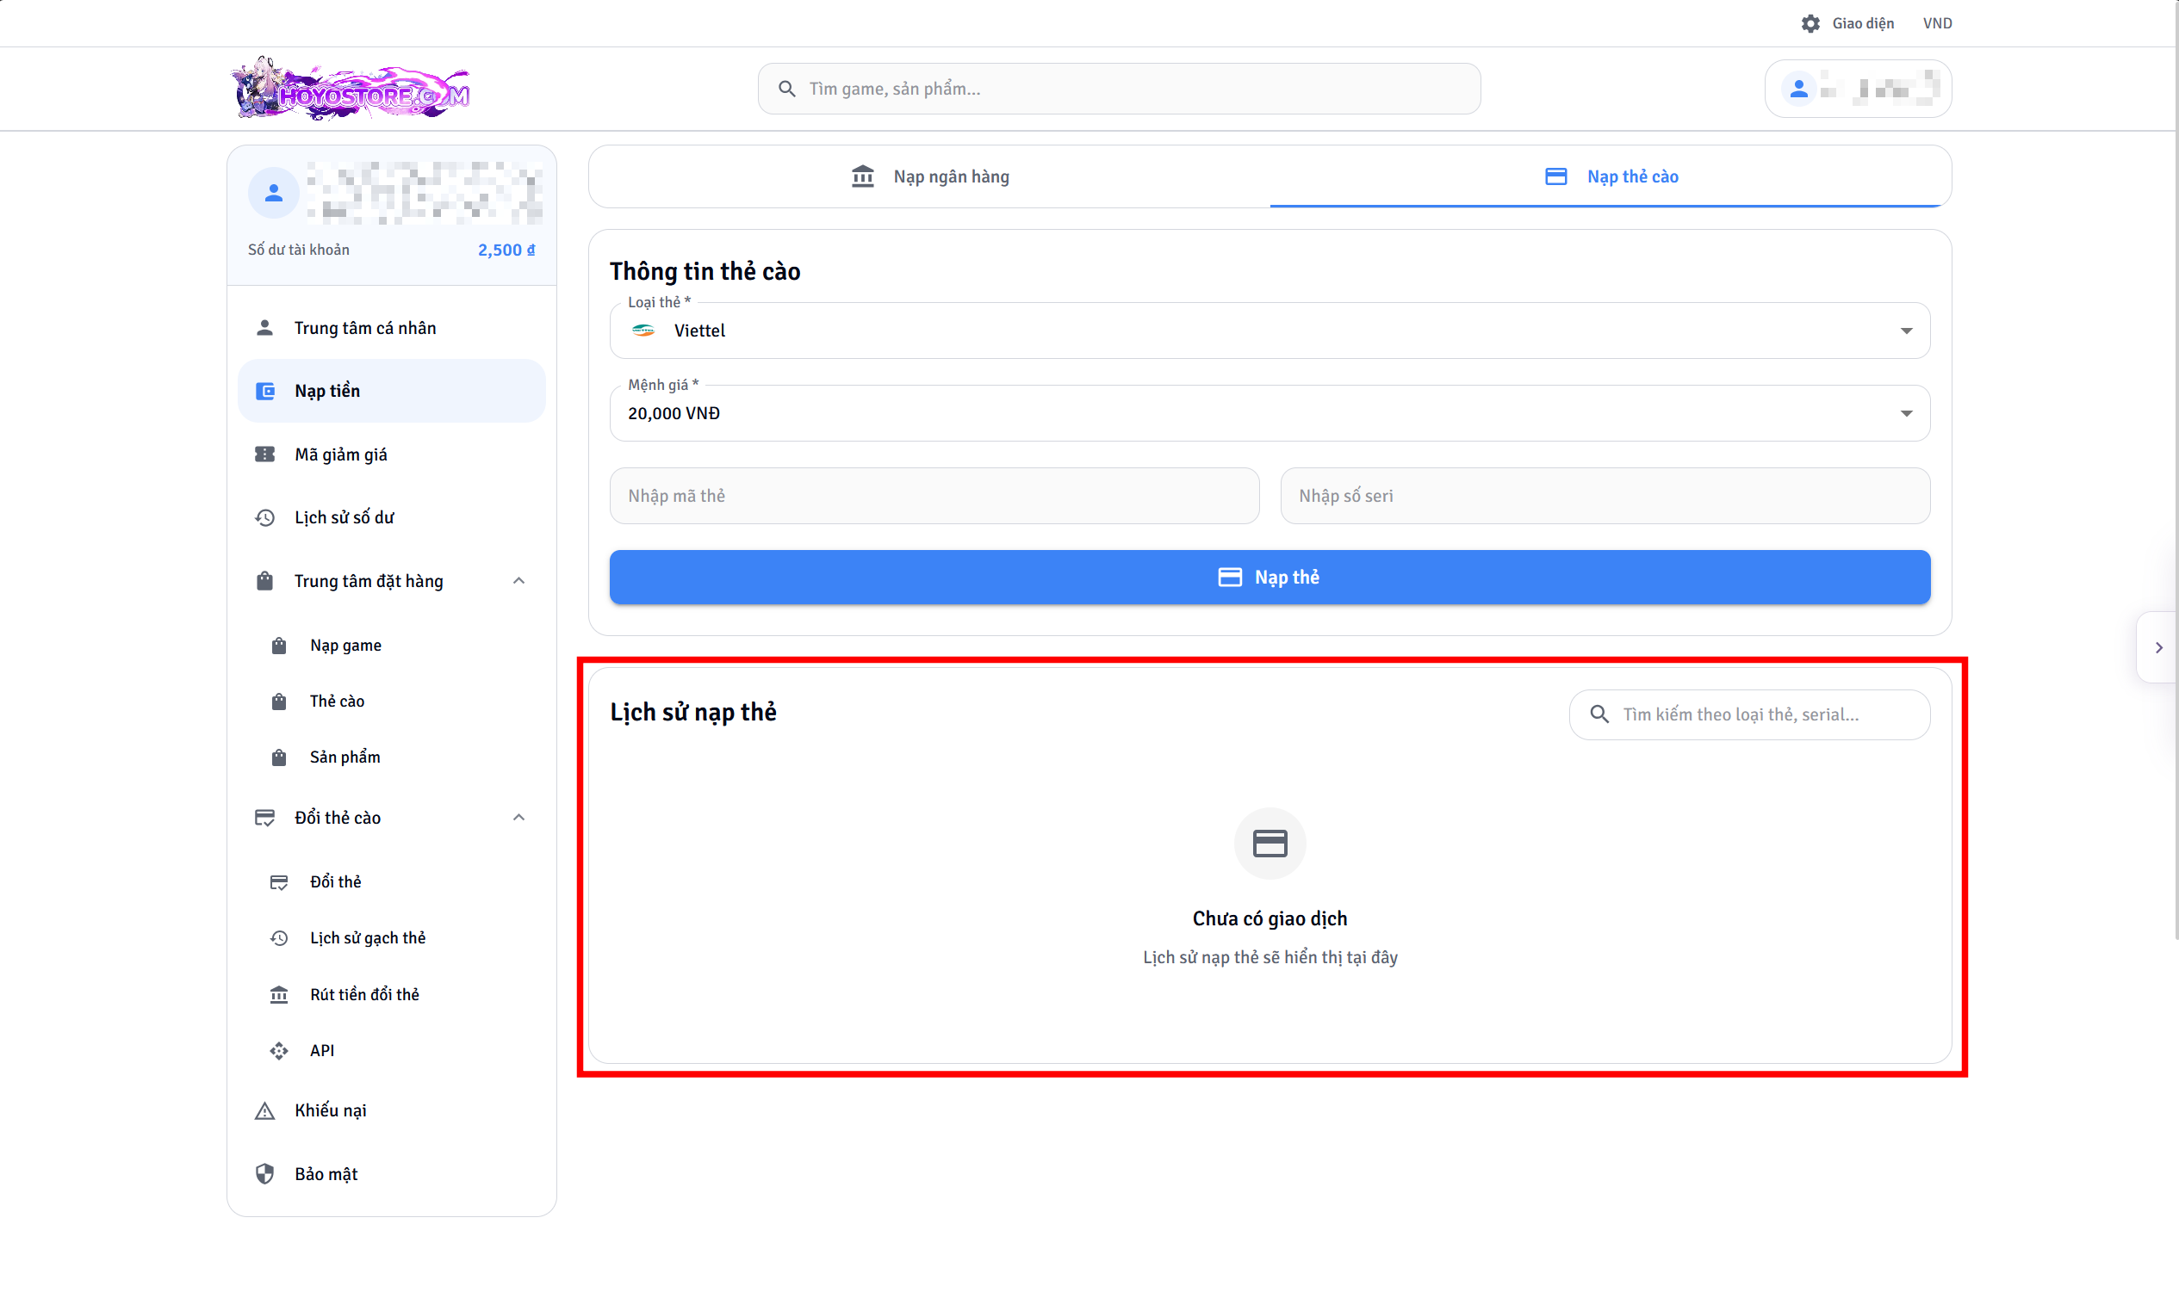Select the Nạp thẻ cào tab
Viewport: 2179px width, 1292px height.
[1611, 176]
